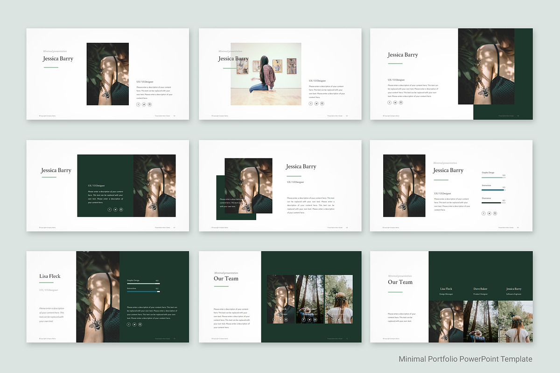The image size is (560, 373).
Task: Click Twitter icon on the dark green panel slide
Action: point(115,210)
